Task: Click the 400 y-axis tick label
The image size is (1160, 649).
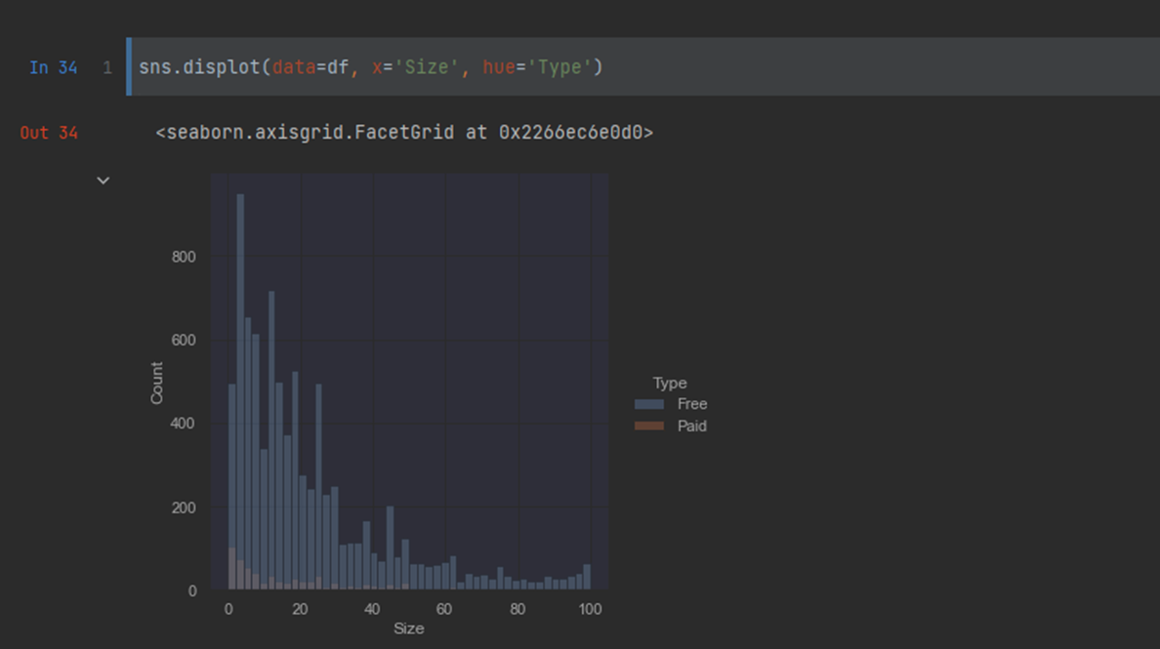Action: click(184, 424)
